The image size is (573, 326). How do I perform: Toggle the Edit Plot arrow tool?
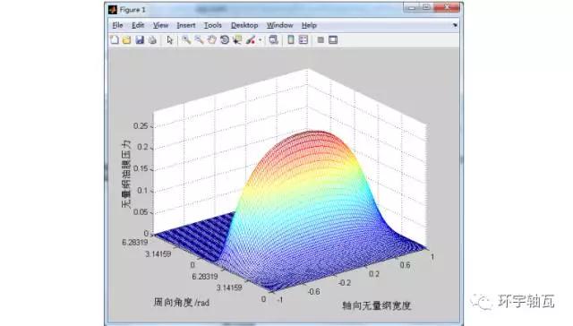[169, 39]
